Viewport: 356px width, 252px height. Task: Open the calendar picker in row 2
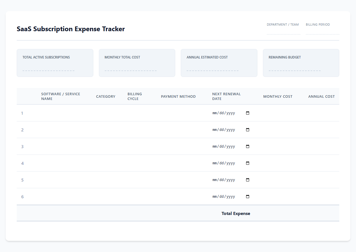(x=248, y=130)
